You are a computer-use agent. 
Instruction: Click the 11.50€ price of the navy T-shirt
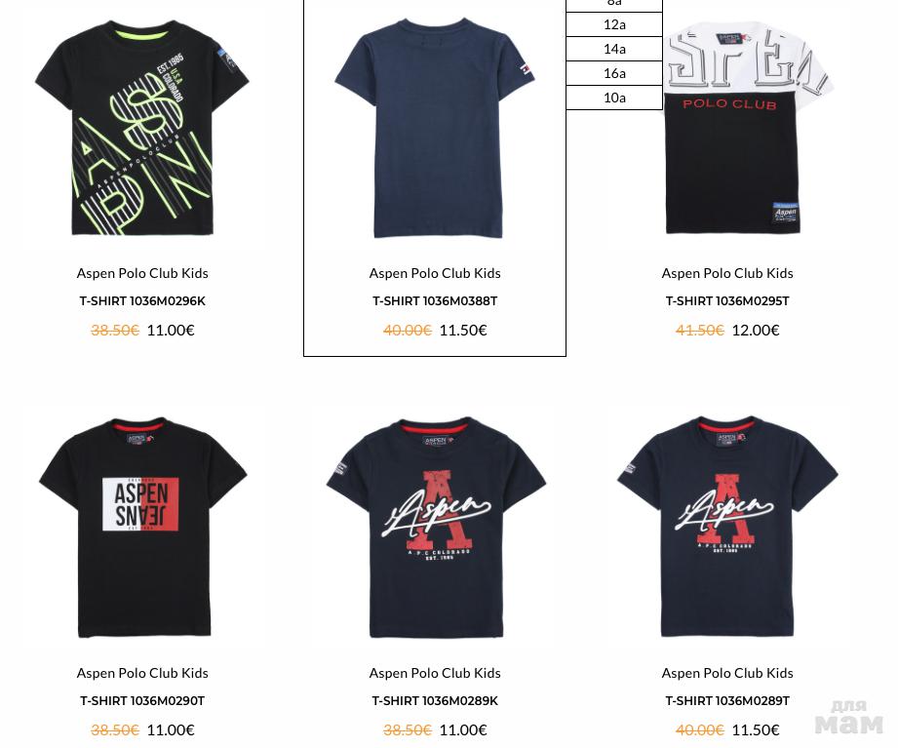[463, 330]
